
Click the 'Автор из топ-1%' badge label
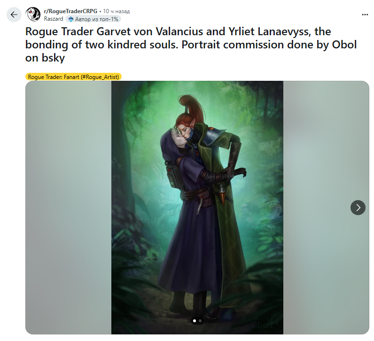click(x=97, y=19)
